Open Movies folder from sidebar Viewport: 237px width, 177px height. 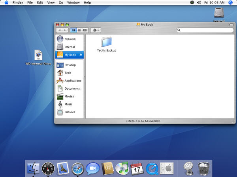70,96
